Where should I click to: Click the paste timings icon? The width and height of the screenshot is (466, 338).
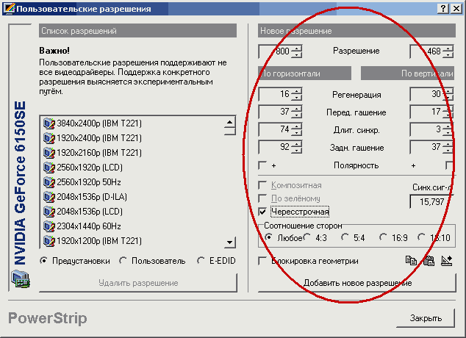point(429,260)
